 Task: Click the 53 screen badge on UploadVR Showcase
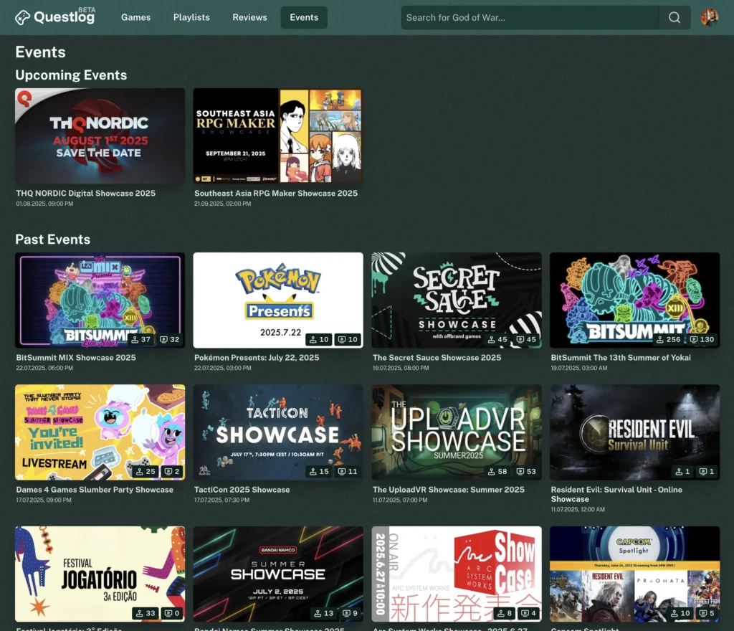526,471
